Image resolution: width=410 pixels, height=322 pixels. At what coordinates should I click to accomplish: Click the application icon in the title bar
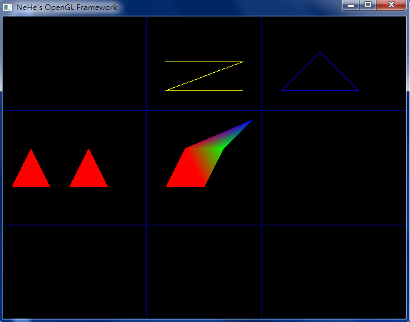click(8, 8)
